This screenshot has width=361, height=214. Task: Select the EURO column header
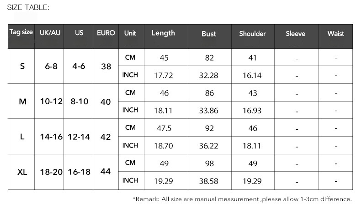click(106, 33)
